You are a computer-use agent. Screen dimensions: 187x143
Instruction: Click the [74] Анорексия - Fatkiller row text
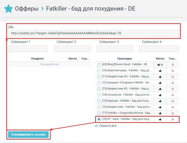coord(126,95)
